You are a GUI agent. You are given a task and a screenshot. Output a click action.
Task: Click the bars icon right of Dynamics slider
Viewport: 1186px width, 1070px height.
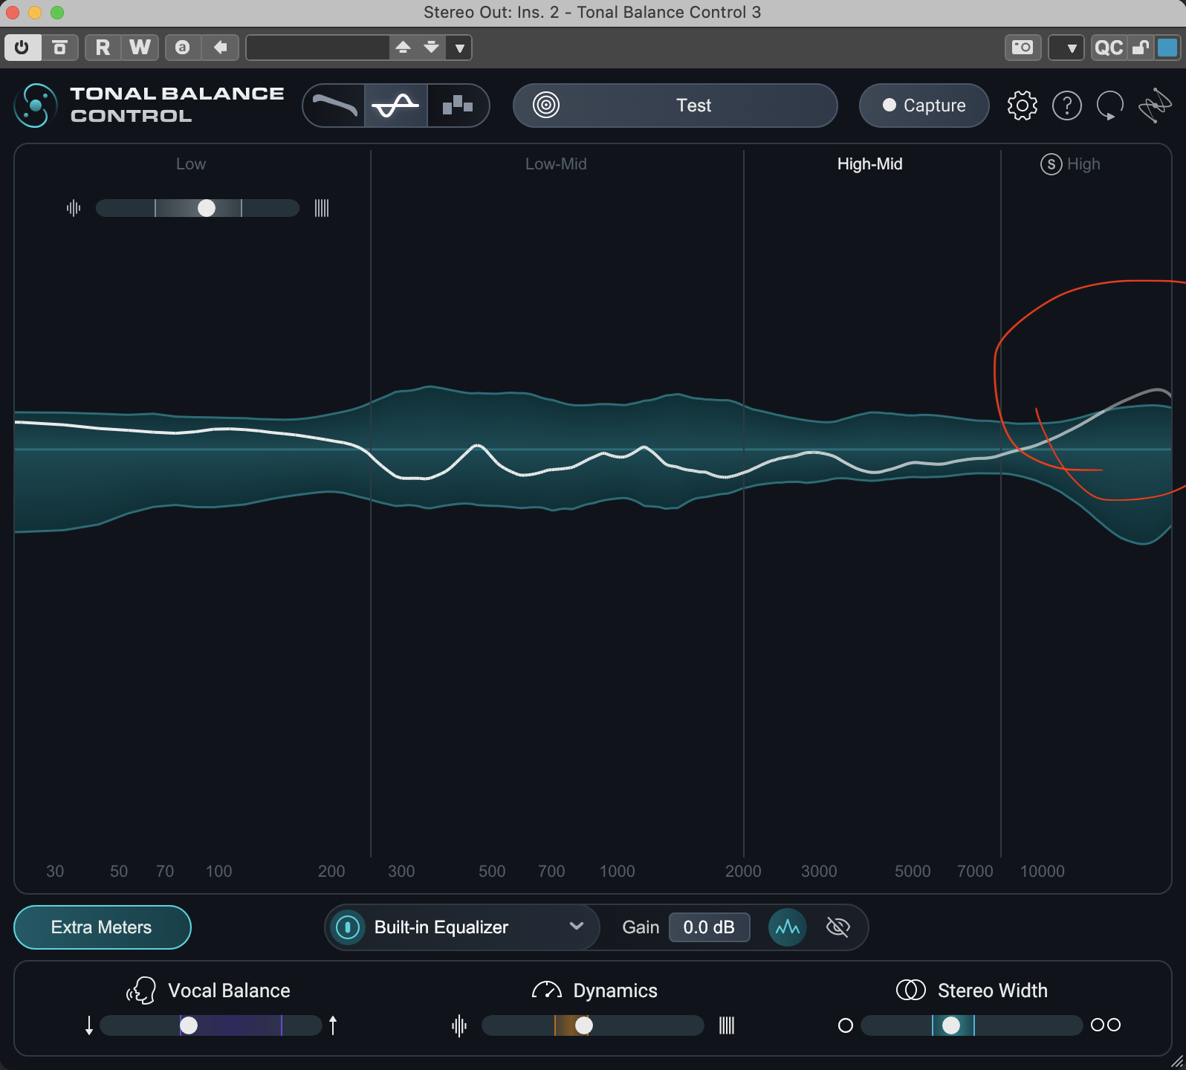click(x=726, y=1026)
